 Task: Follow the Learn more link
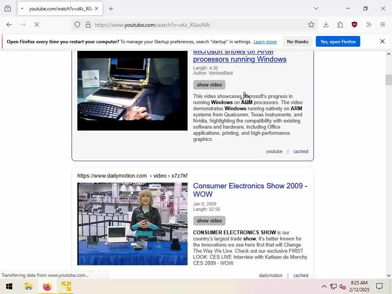click(265, 42)
